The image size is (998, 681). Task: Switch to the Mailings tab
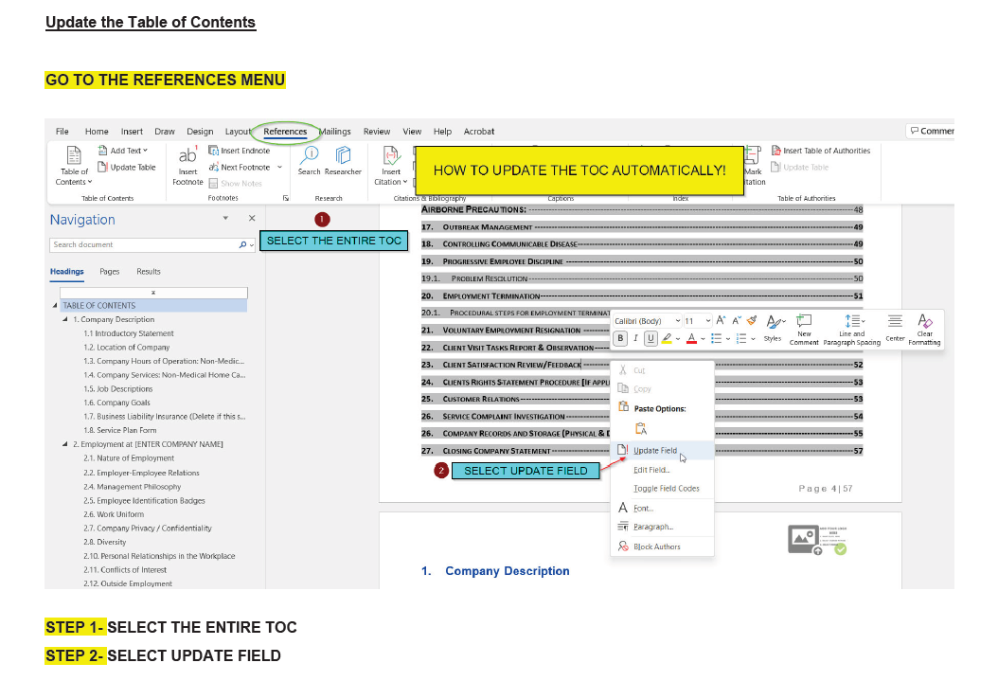(335, 131)
